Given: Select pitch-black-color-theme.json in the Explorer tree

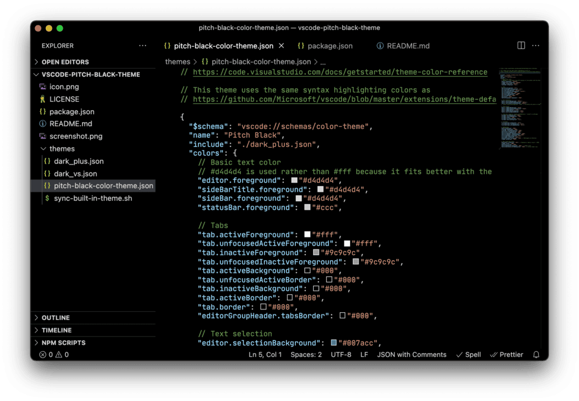Looking at the screenshot, I should [94, 186].
